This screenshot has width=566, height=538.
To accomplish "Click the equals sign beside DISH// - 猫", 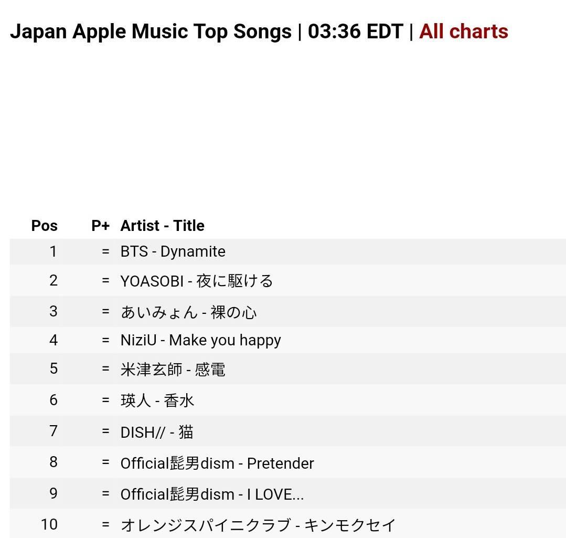I will (x=106, y=431).
